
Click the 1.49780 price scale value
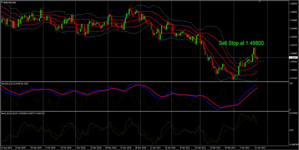coord(294,62)
